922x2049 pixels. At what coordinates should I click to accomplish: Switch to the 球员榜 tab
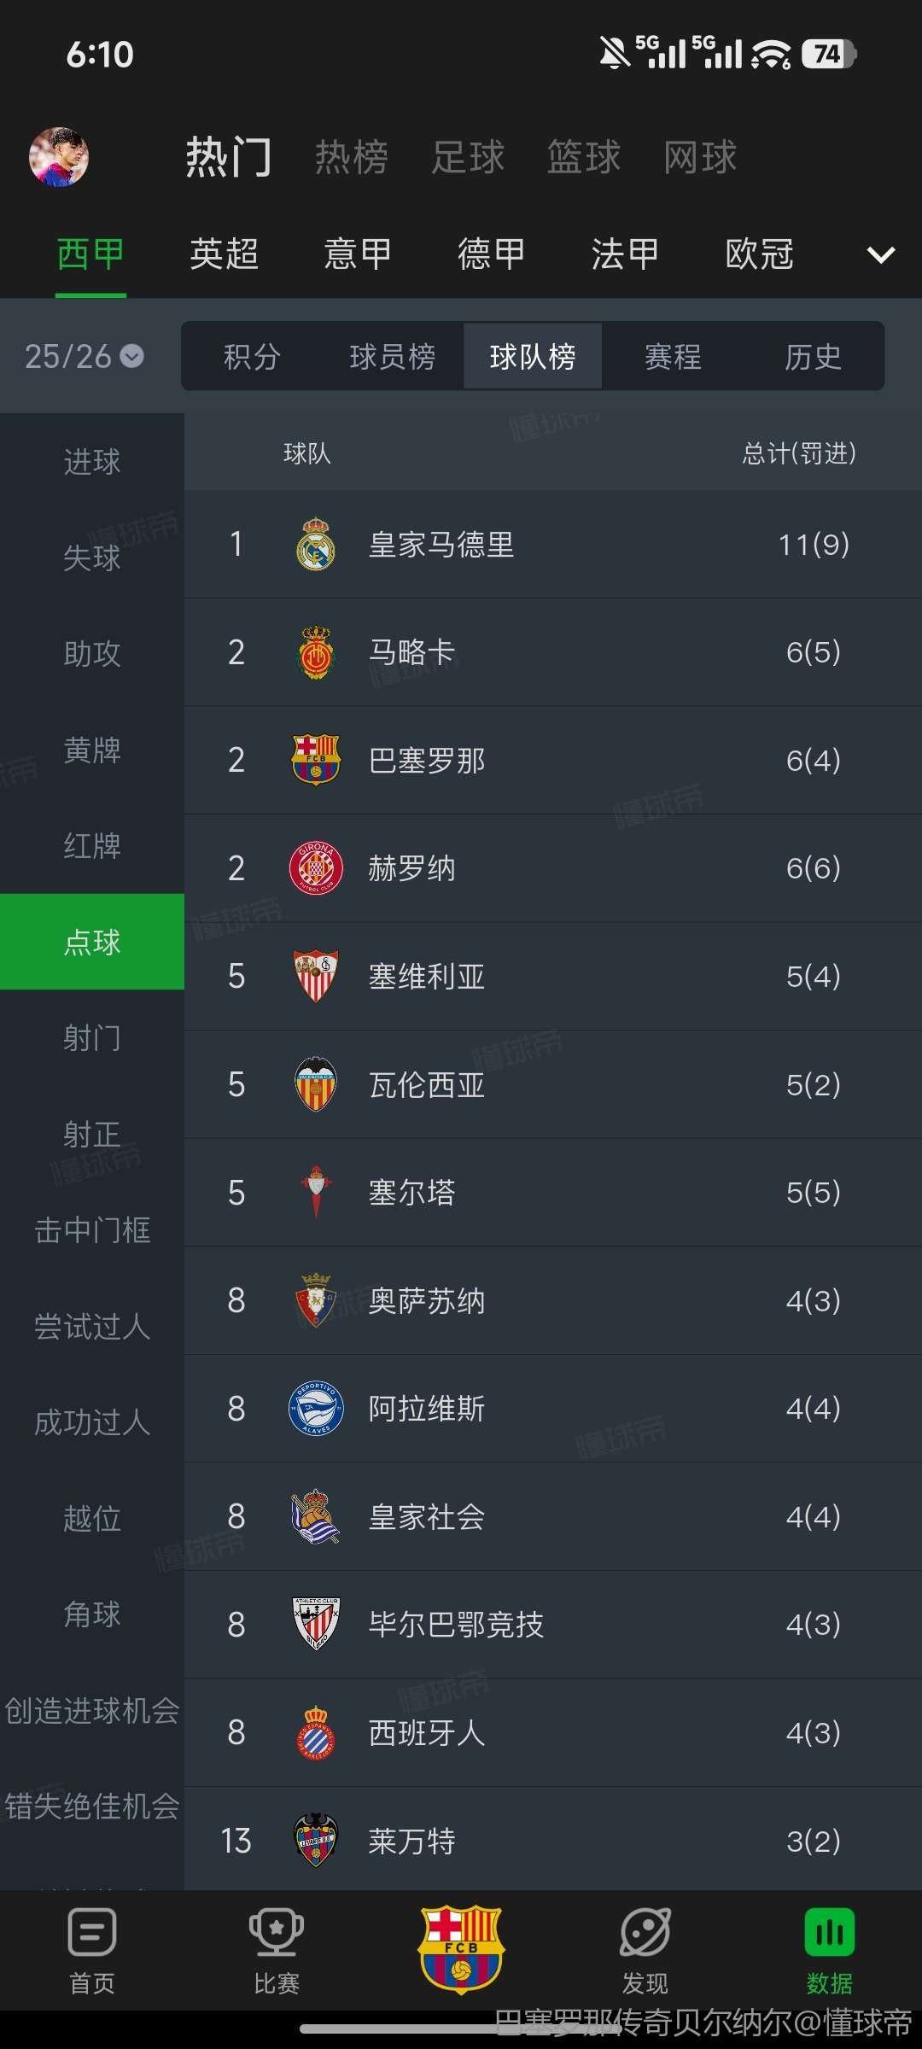point(393,356)
